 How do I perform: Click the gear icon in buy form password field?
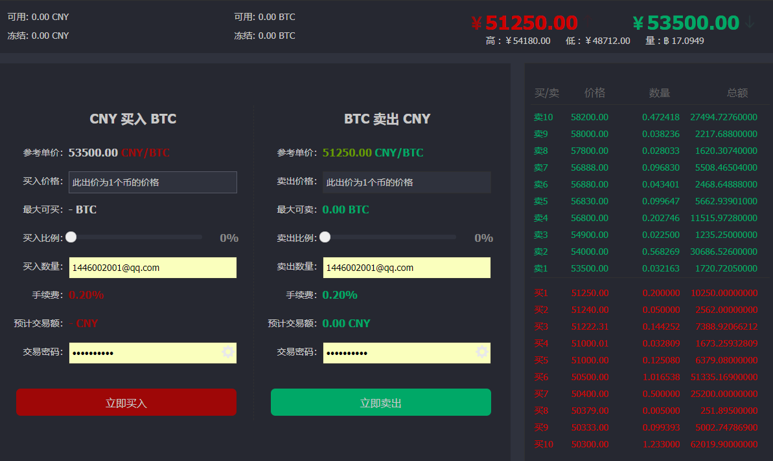click(x=227, y=352)
